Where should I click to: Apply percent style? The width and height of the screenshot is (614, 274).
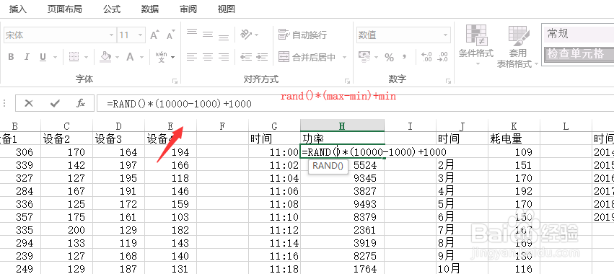pyautogui.click(x=389, y=58)
